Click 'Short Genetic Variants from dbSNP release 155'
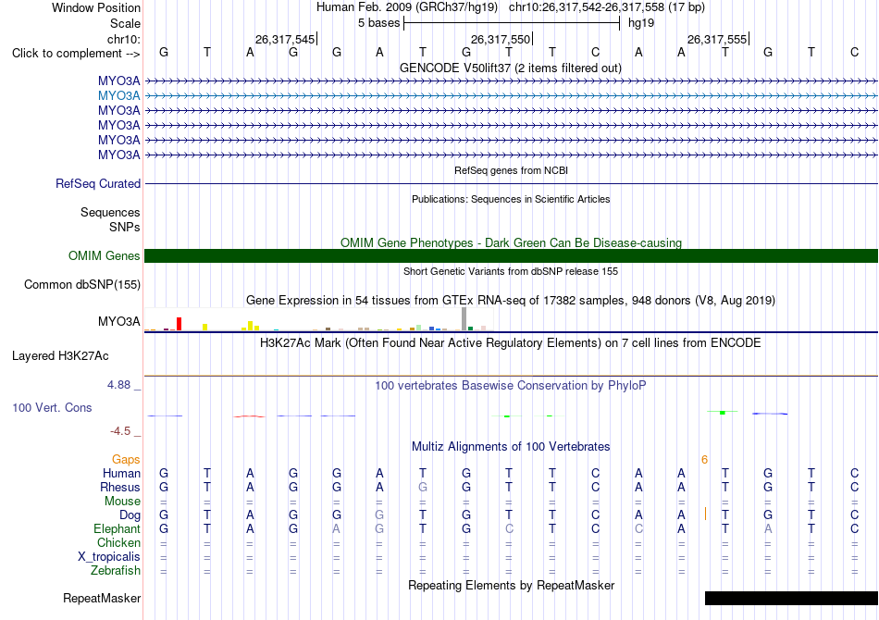 (511, 271)
